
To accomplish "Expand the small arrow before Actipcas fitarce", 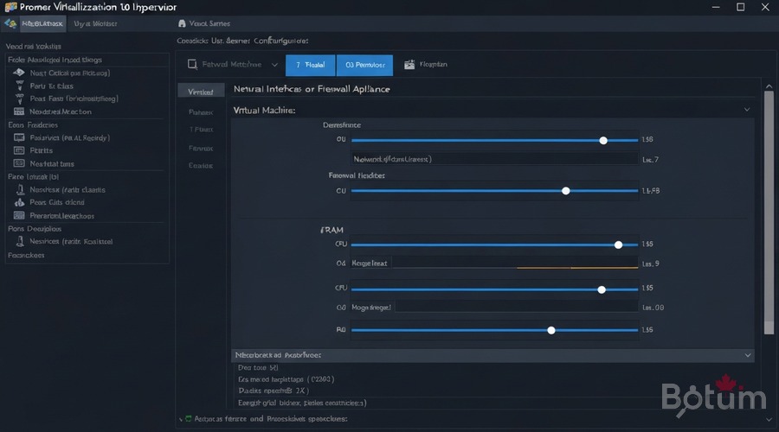I will pyautogui.click(x=181, y=419).
